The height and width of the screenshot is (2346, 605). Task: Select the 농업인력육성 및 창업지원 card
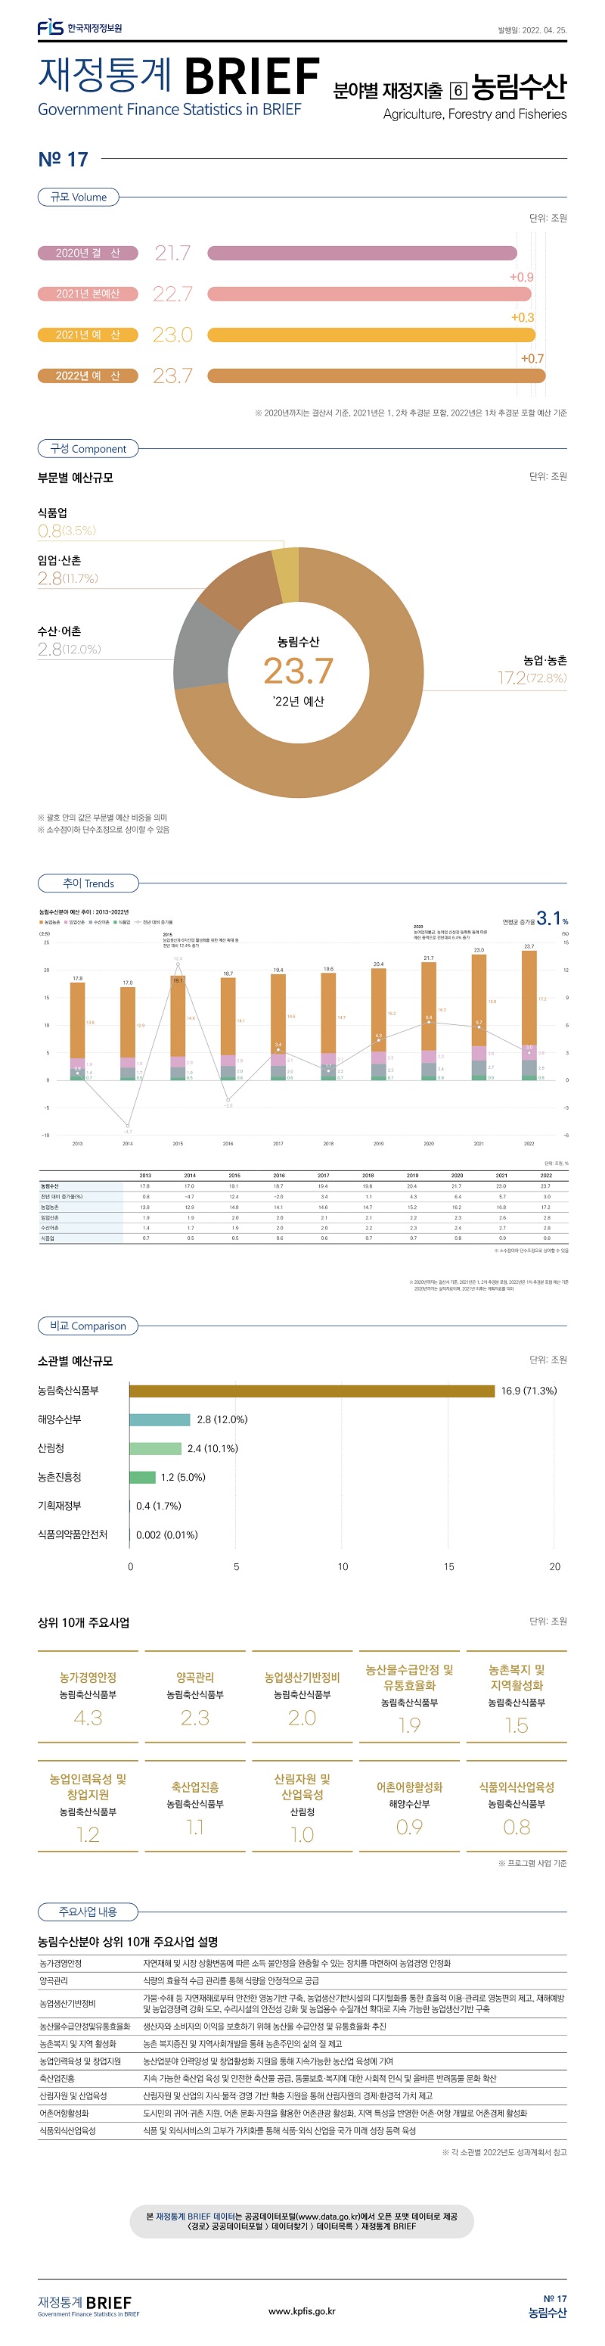pos(87,1807)
